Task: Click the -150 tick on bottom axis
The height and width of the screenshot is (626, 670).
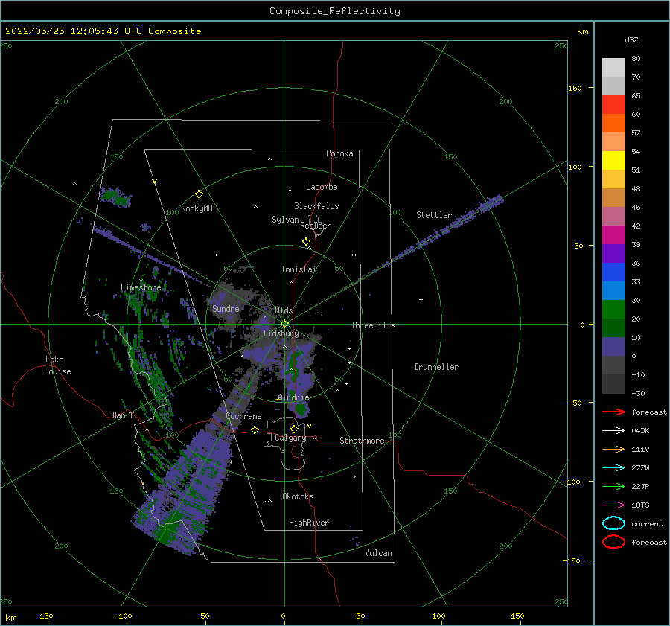Action: click(x=44, y=616)
